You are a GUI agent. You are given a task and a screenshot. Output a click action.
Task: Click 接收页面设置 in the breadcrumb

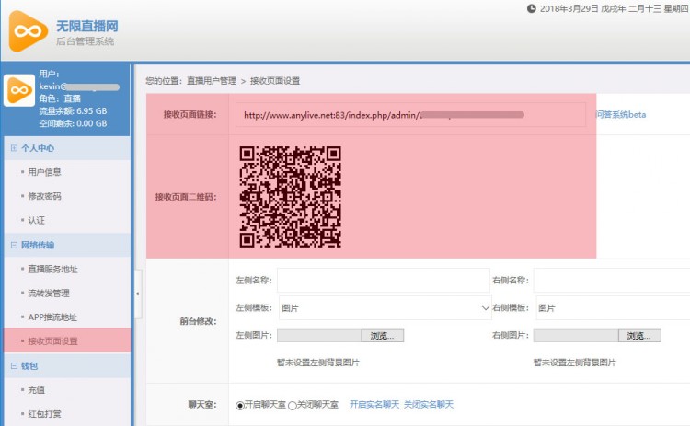point(275,81)
